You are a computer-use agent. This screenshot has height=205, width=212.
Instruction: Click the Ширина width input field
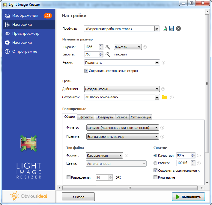91,47
